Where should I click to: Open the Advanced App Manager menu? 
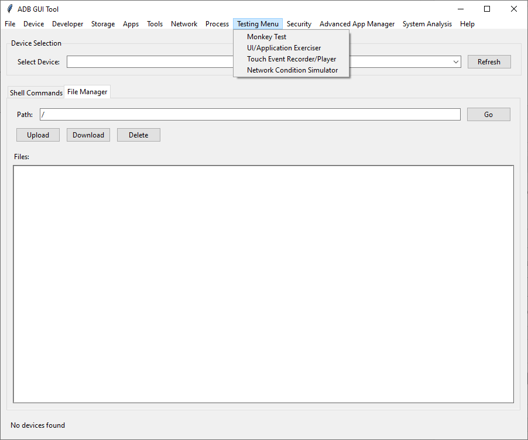coord(357,24)
